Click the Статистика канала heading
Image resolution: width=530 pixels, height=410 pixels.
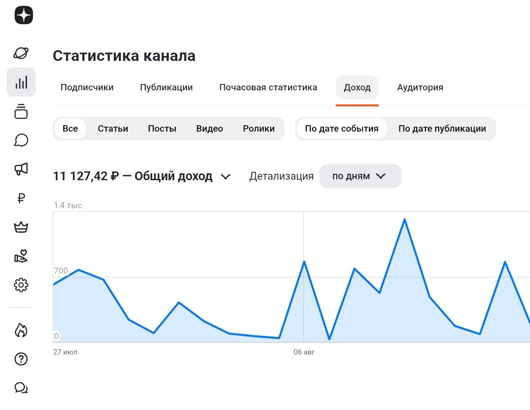[x=124, y=56]
